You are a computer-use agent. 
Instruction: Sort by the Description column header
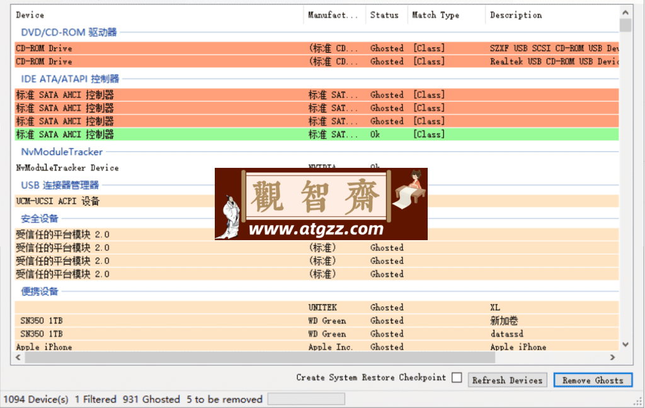516,15
